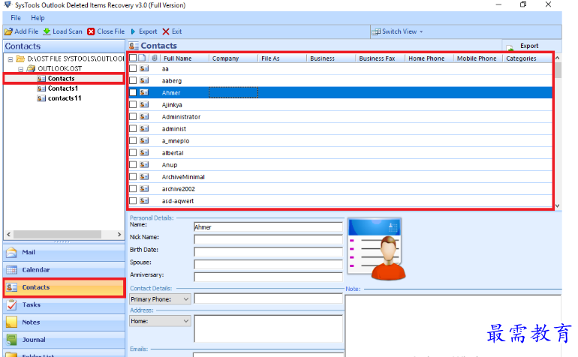578x357 pixels.
Task: Collapse the D:\OST FILE SYSTOOLS tree node
Action: pos(11,59)
